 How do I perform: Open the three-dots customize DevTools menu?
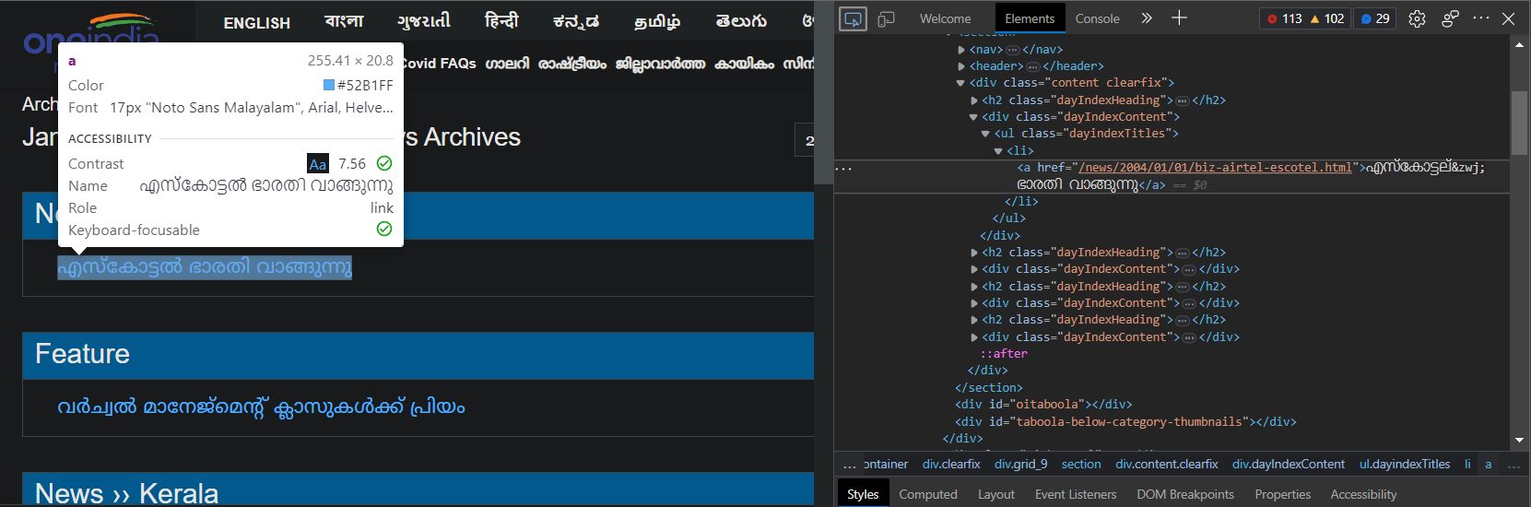point(1481,18)
